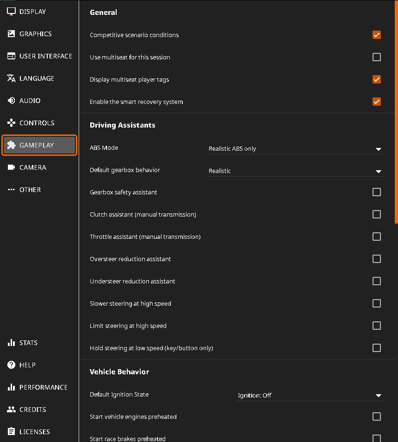Screen dimensions: 398x442
Task: Open the ABS Mode dropdown
Action: pyautogui.click(x=296, y=149)
